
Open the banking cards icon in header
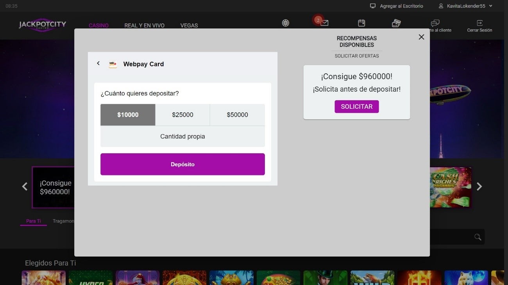[396, 23]
